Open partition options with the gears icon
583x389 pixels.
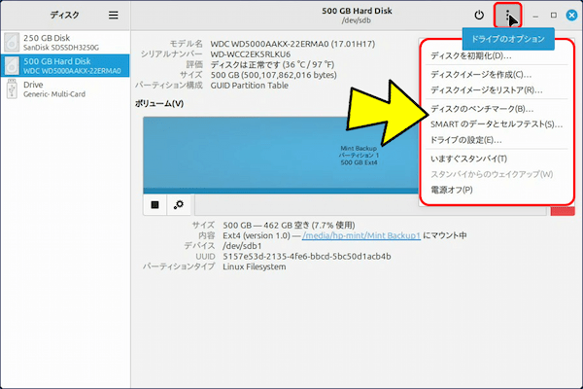178,204
